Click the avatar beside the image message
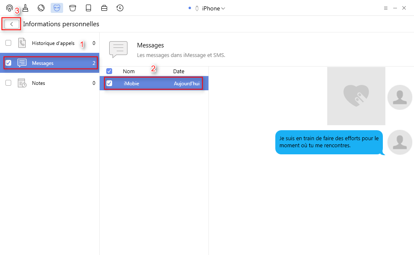This screenshot has width=414, height=255. coord(400,97)
